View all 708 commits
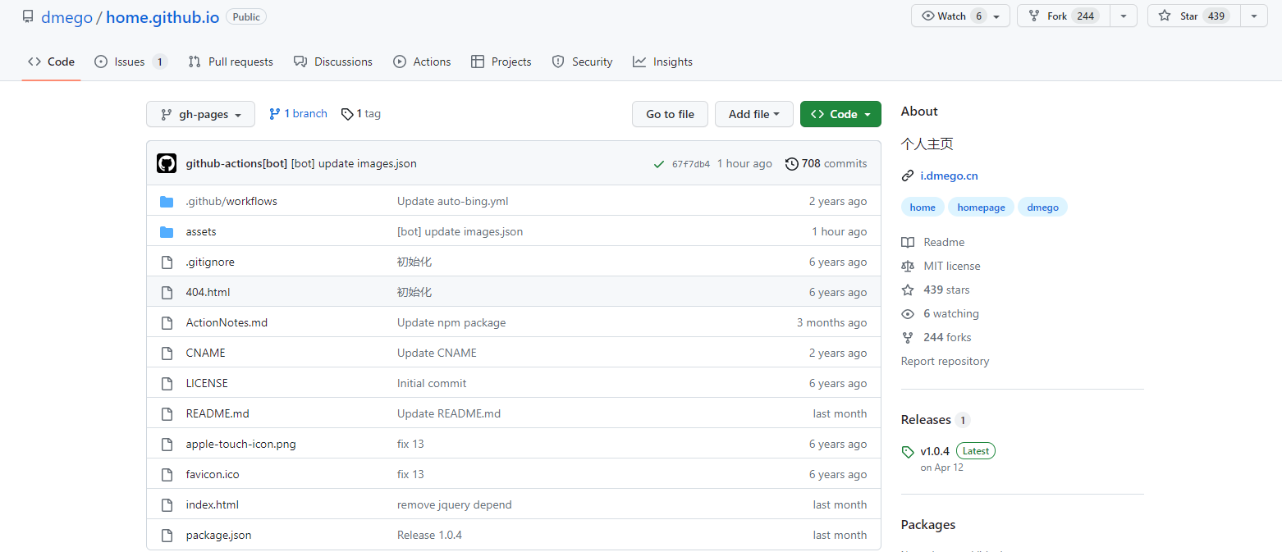 point(826,164)
